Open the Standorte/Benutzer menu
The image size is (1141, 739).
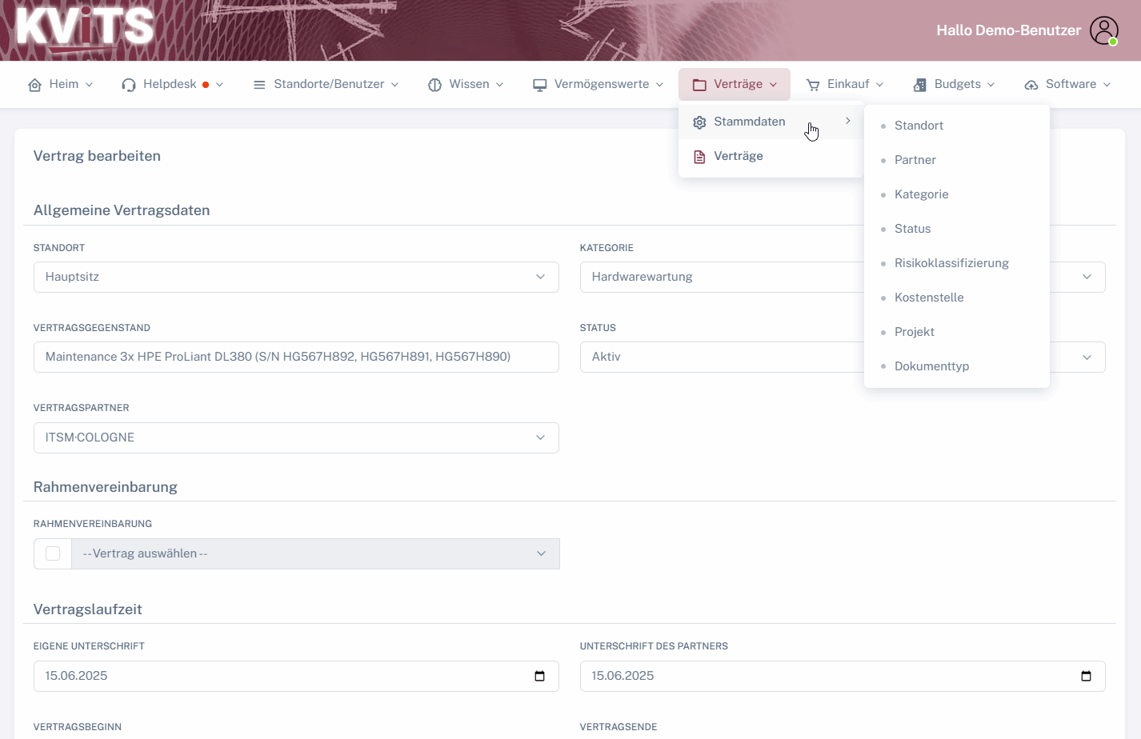326,84
